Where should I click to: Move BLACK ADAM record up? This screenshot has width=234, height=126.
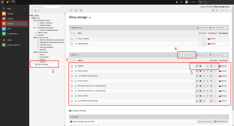coord(204,81)
